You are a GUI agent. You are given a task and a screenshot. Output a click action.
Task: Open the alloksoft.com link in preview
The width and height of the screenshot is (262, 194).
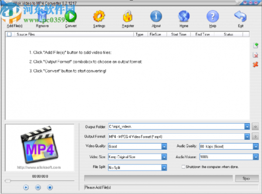click(39, 167)
